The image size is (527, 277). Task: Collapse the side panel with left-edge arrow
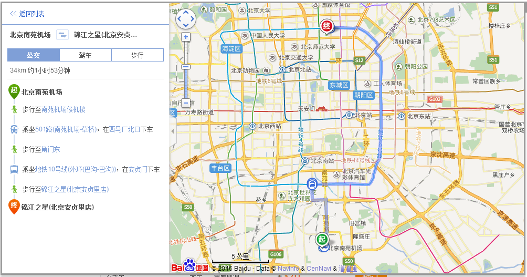[172, 131]
